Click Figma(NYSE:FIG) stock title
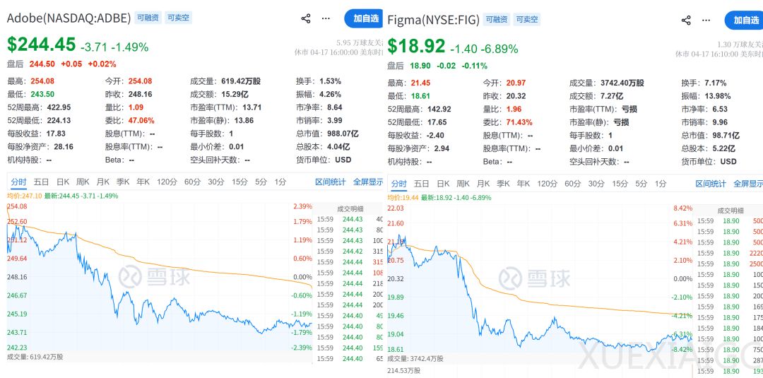 pos(434,20)
